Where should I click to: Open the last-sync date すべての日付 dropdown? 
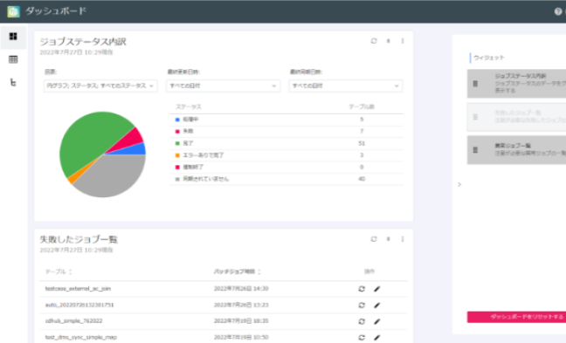pyautogui.click(x=345, y=86)
